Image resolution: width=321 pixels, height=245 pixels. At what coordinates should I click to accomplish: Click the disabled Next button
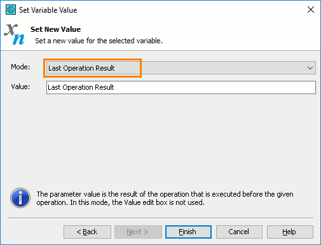[138, 232]
